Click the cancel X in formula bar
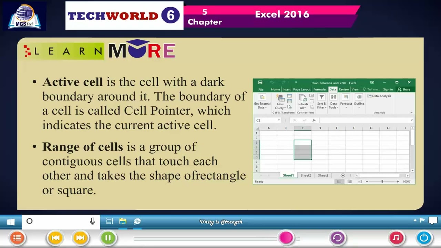 [x=294, y=120]
